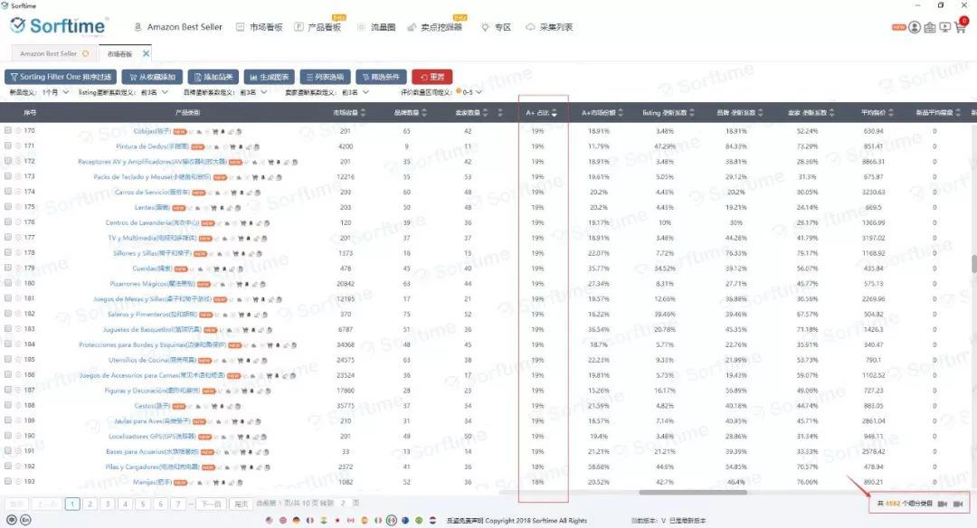Viewport: 977px width, 528px height.
Task: Select the checkbox for row 193
Action: click(8, 482)
